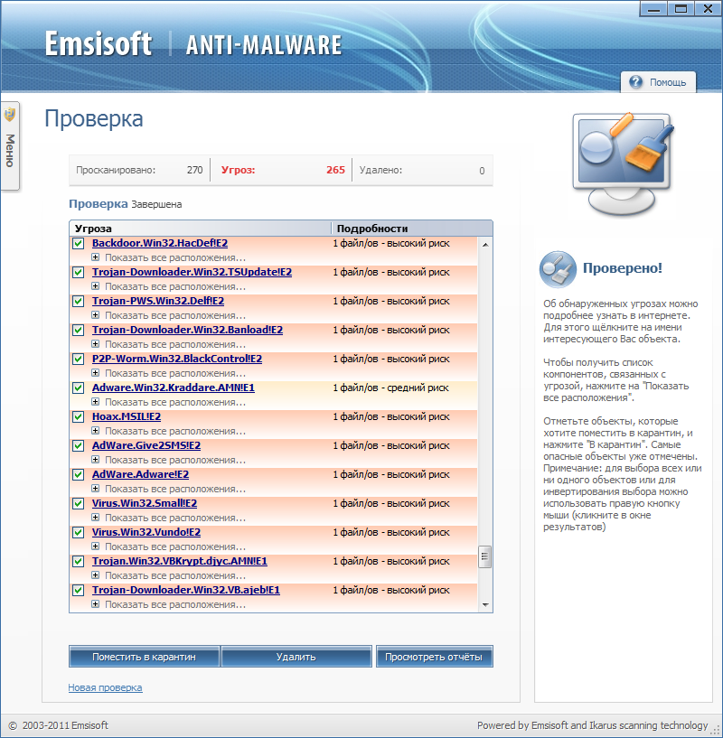Expand locations under Trojan.Win32.VBKrypt.djyc.AMN!E1

coord(95,575)
